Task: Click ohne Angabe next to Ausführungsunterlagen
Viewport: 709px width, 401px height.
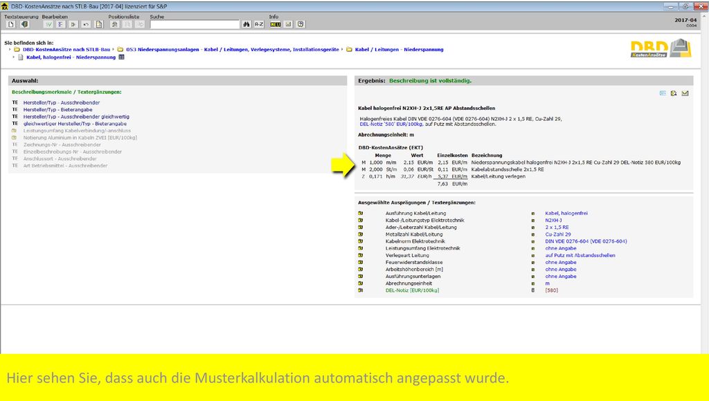Action: 561,277
